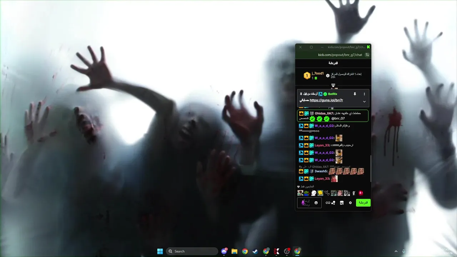Open the shop storefront icon
The height and width of the screenshot is (257, 457).
342,203
